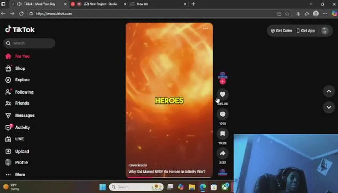Click the TikTok search field
338x193 pixels.
coord(29,43)
